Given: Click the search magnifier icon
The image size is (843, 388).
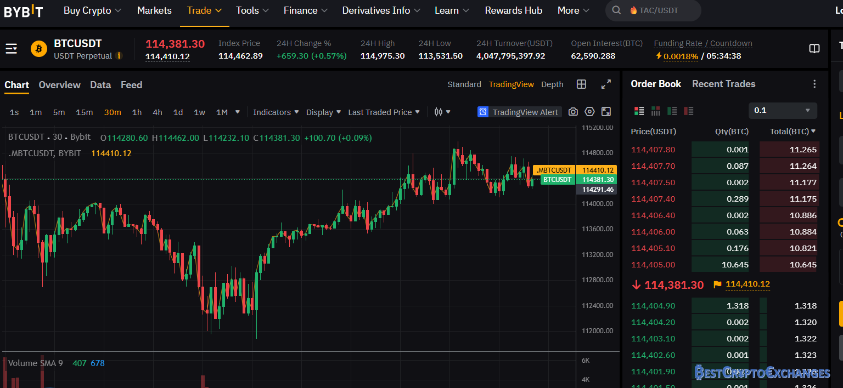Looking at the screenshot, I should pos(616,10).
